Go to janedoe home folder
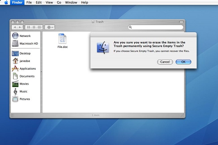 tap(15, 61)
